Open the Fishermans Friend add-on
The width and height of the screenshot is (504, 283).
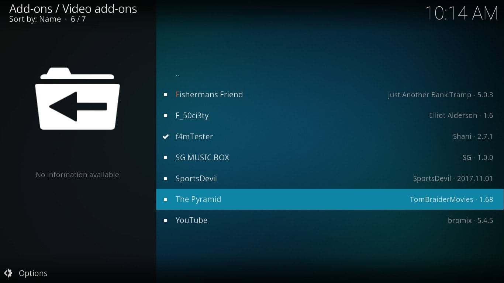330,94
